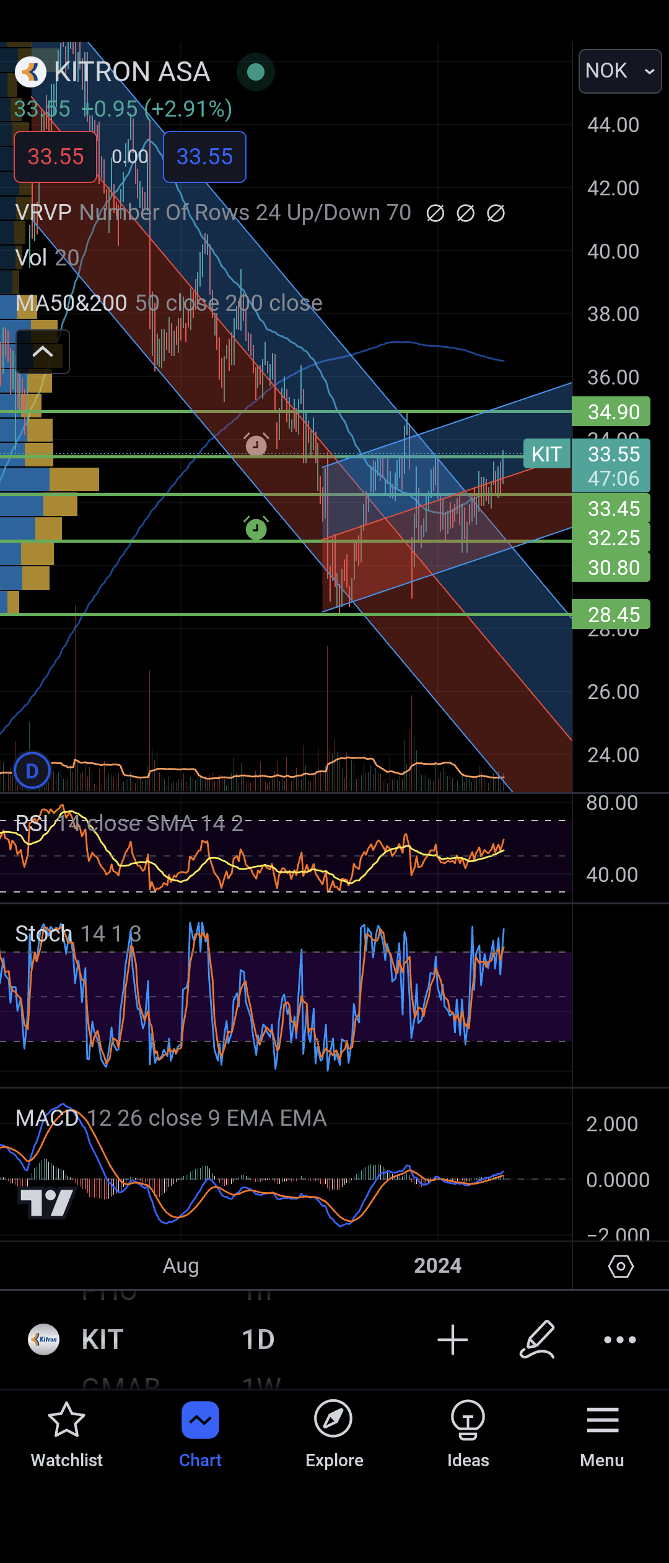This screenshot has width=669, height=1563.
Task: Open the drawing tools pencil icon
Action: (x=536, y=1340)
